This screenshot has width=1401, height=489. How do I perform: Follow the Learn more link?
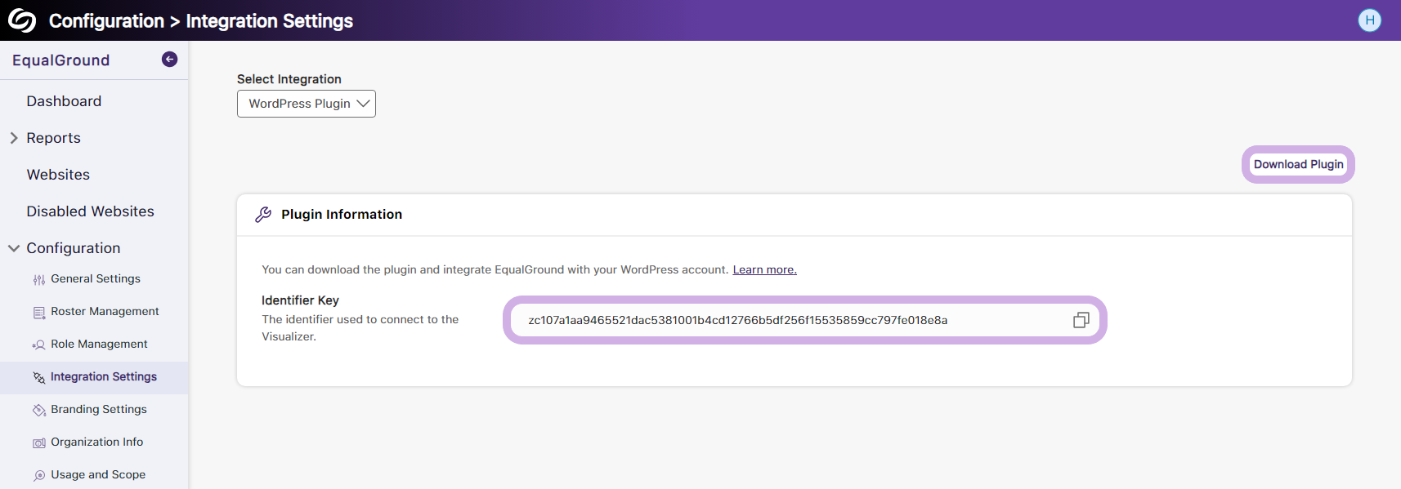click(764, 269)
